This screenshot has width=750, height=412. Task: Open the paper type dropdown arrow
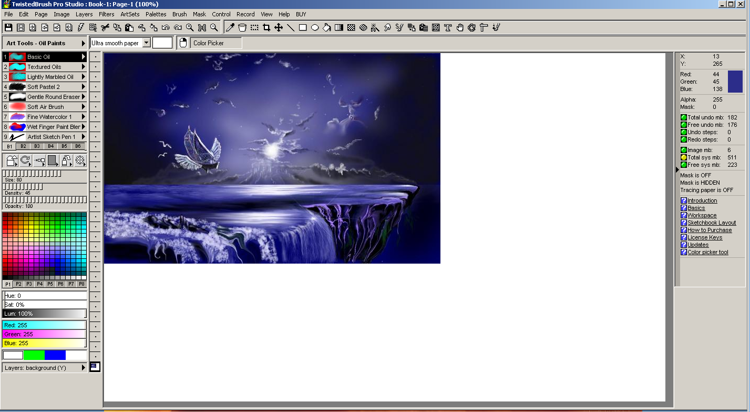(147, 43)
